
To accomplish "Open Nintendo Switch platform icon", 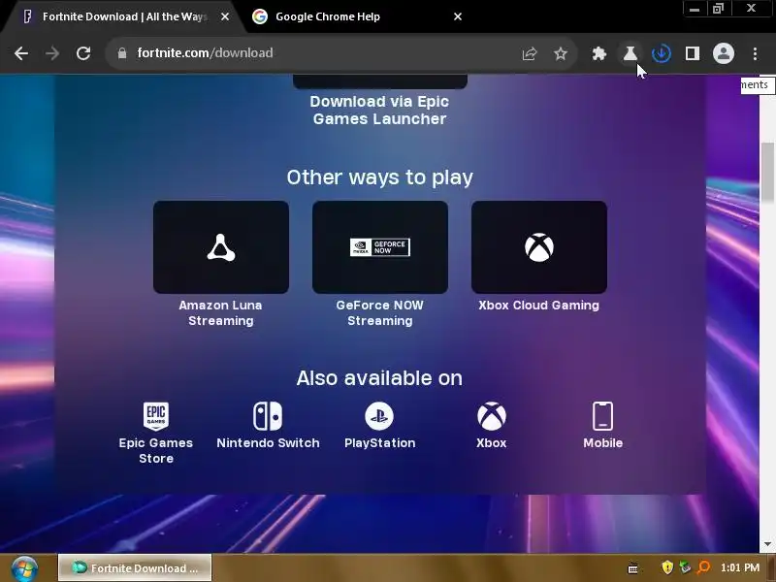I will (x=268, y=416).
